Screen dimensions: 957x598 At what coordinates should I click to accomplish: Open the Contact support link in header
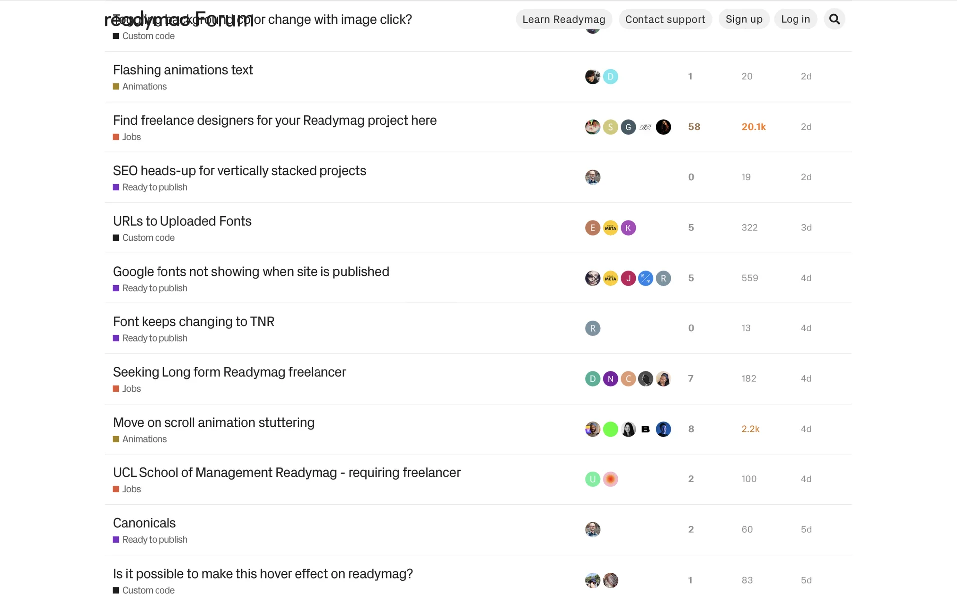(x=665, y=19)
